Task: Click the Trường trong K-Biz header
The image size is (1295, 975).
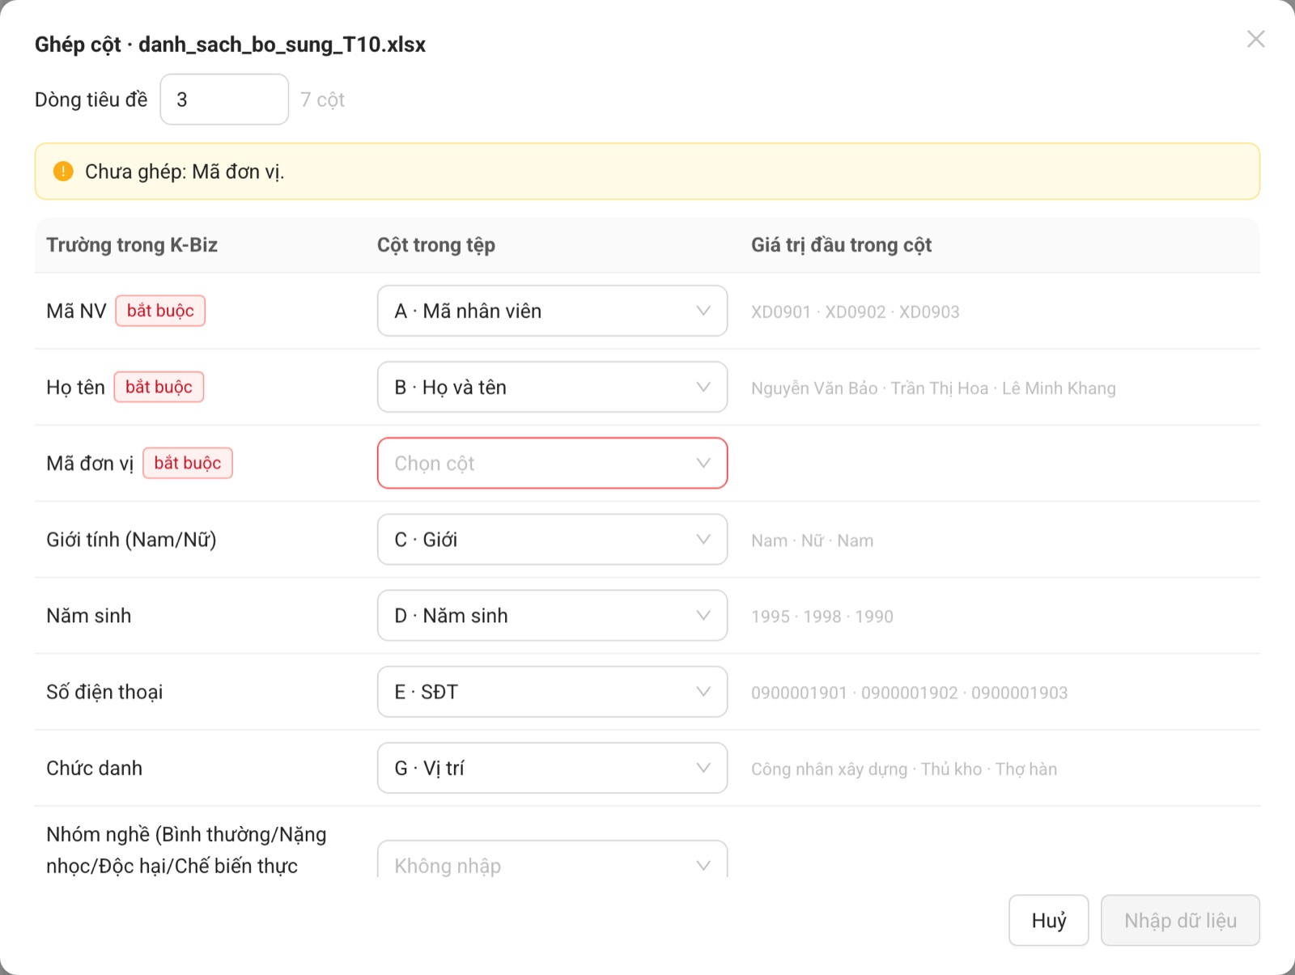Action: pos(132,245)
